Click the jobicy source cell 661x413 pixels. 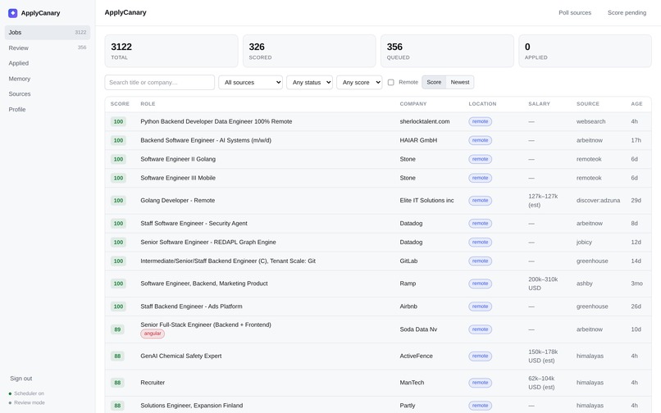pyautogui.click(x=584, y=243)
